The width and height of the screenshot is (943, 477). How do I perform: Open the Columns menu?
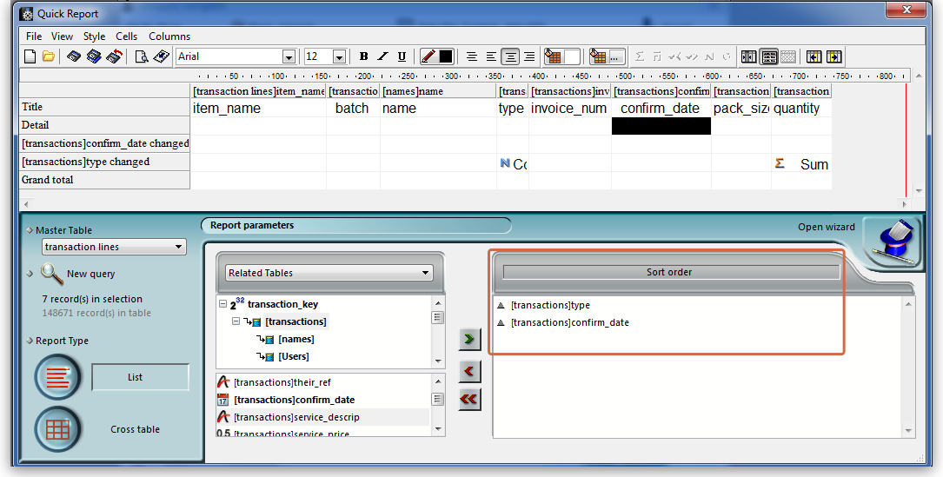click(x=169, y=36)
